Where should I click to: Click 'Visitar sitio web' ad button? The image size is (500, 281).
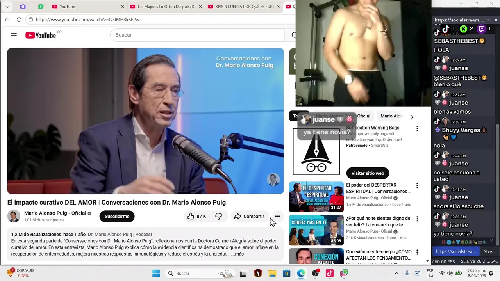368,173
